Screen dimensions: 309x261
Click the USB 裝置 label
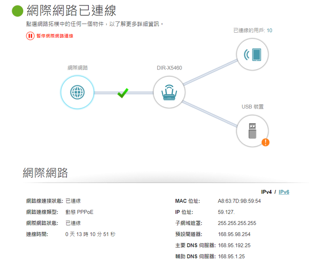[252, 106]
